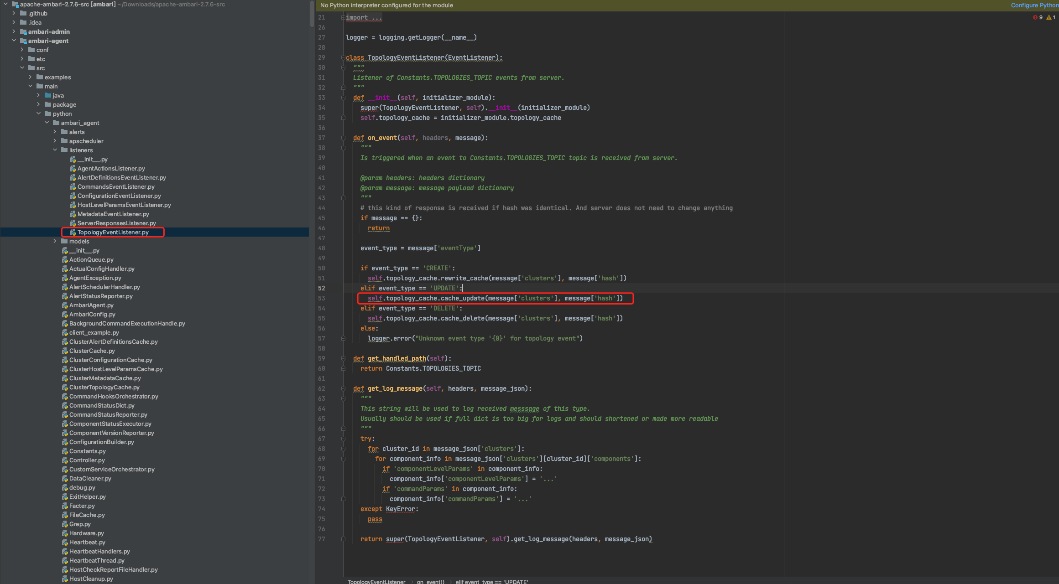Click the debug.py file icon

click(65, 488)
